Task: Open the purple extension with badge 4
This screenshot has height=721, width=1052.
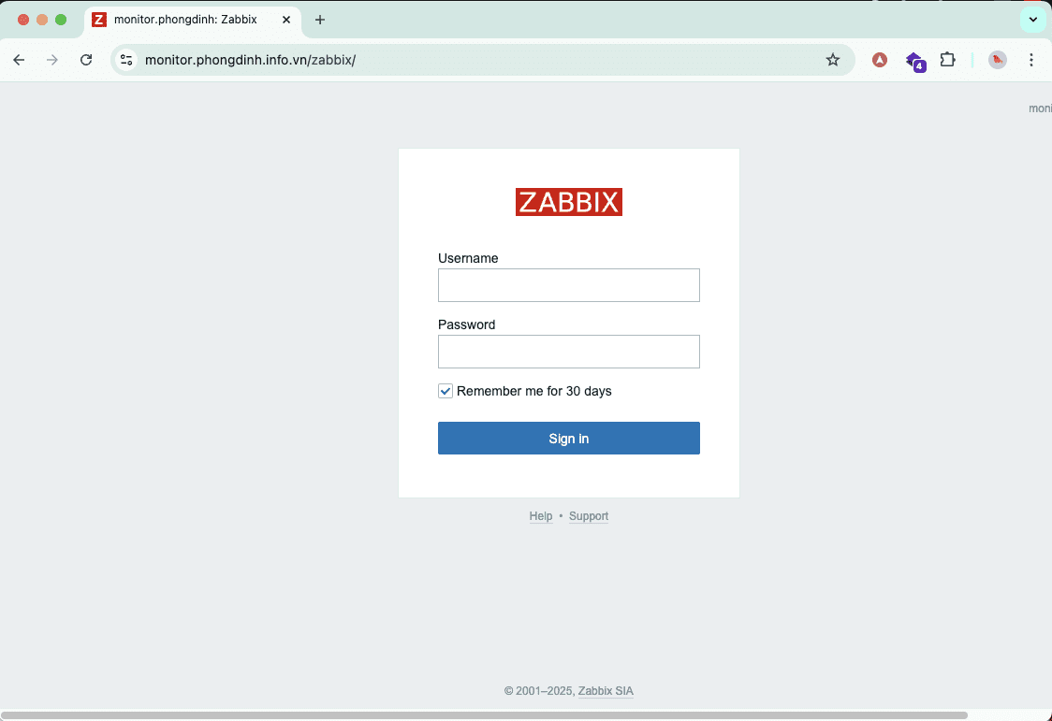Action: pyautogui.click(x=915, y=61)
